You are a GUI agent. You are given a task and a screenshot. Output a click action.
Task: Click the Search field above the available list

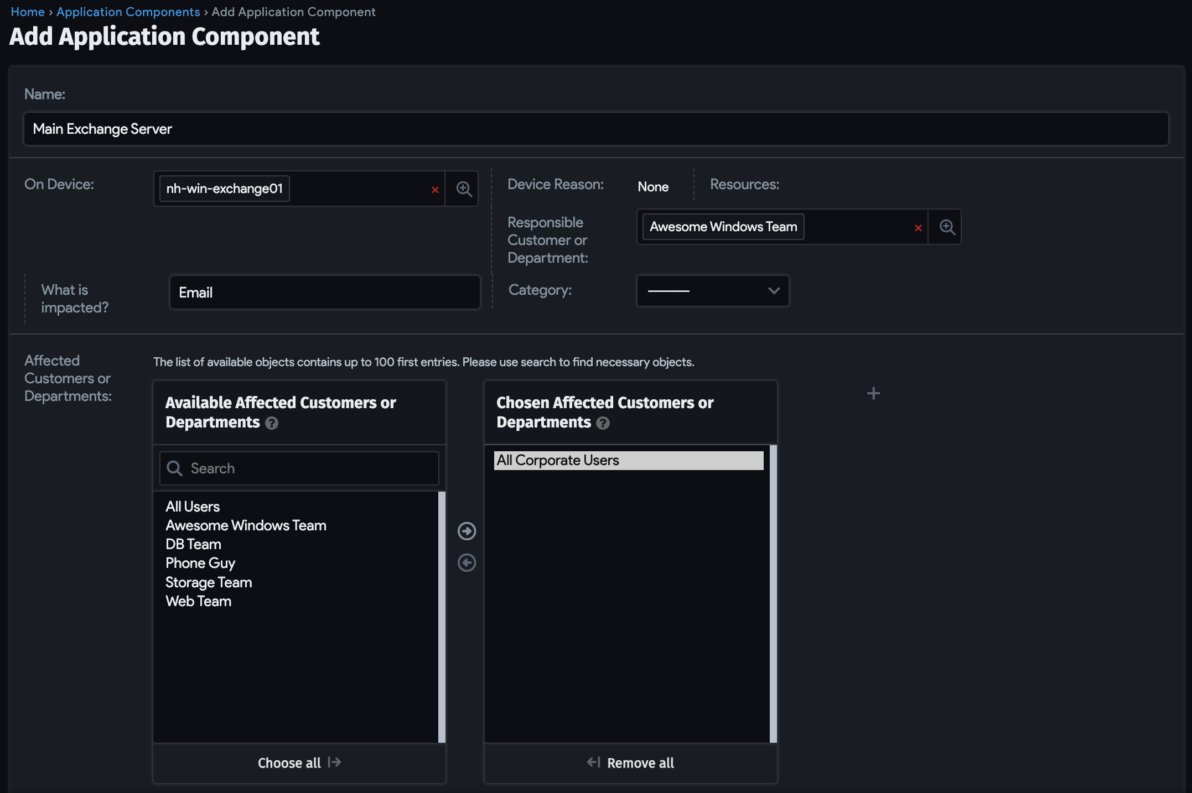(x=299, y=468)
